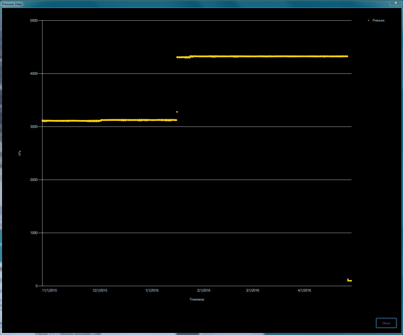
Task: Select the 3/1/2016 date label
Action: coord(252,290)
